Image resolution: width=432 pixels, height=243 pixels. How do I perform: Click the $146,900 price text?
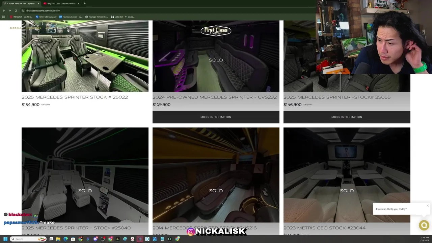point(292,105)
